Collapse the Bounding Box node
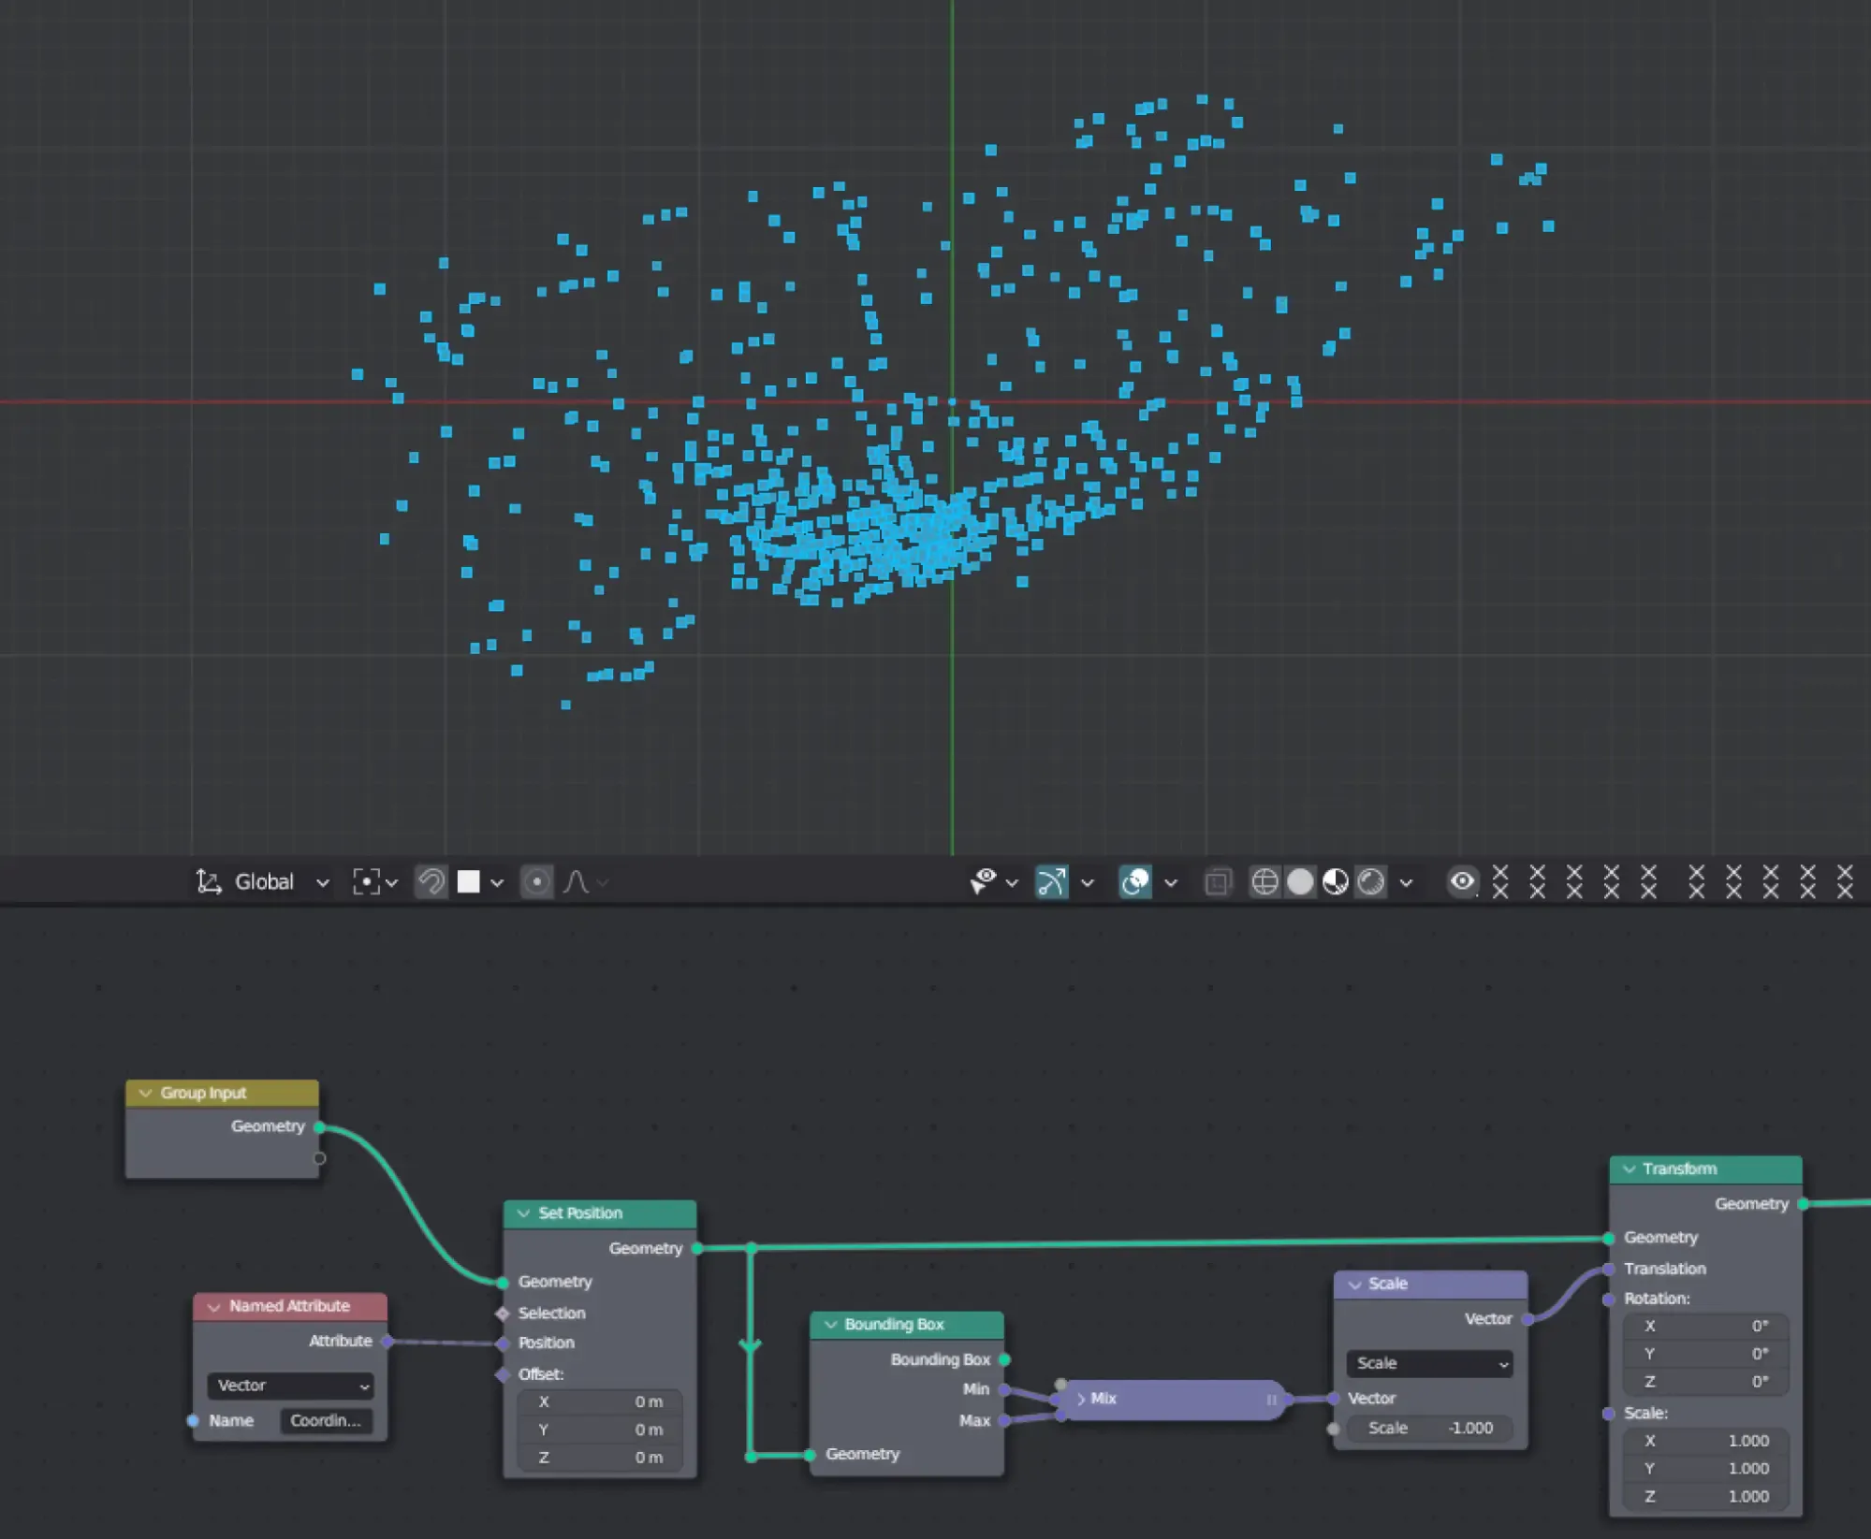The height and width of the screenshot is (1539, 1871). (831, 1324)
